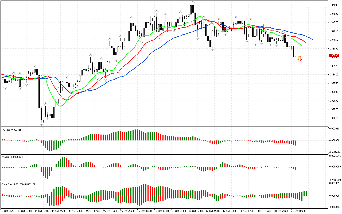
Task: Click the 0.007028 AOcust scale value
Action: click(334, 129)
